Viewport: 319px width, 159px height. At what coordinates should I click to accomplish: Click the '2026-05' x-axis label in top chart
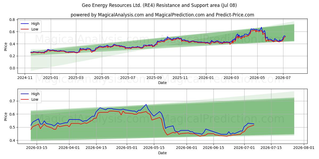(x=257, y=78)
